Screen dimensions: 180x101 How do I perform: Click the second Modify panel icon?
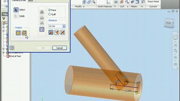(89, 2)
